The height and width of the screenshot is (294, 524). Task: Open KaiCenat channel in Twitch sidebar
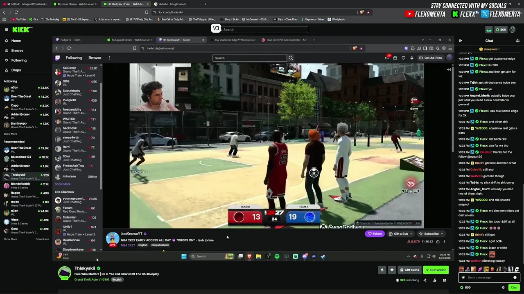point(78,72)
